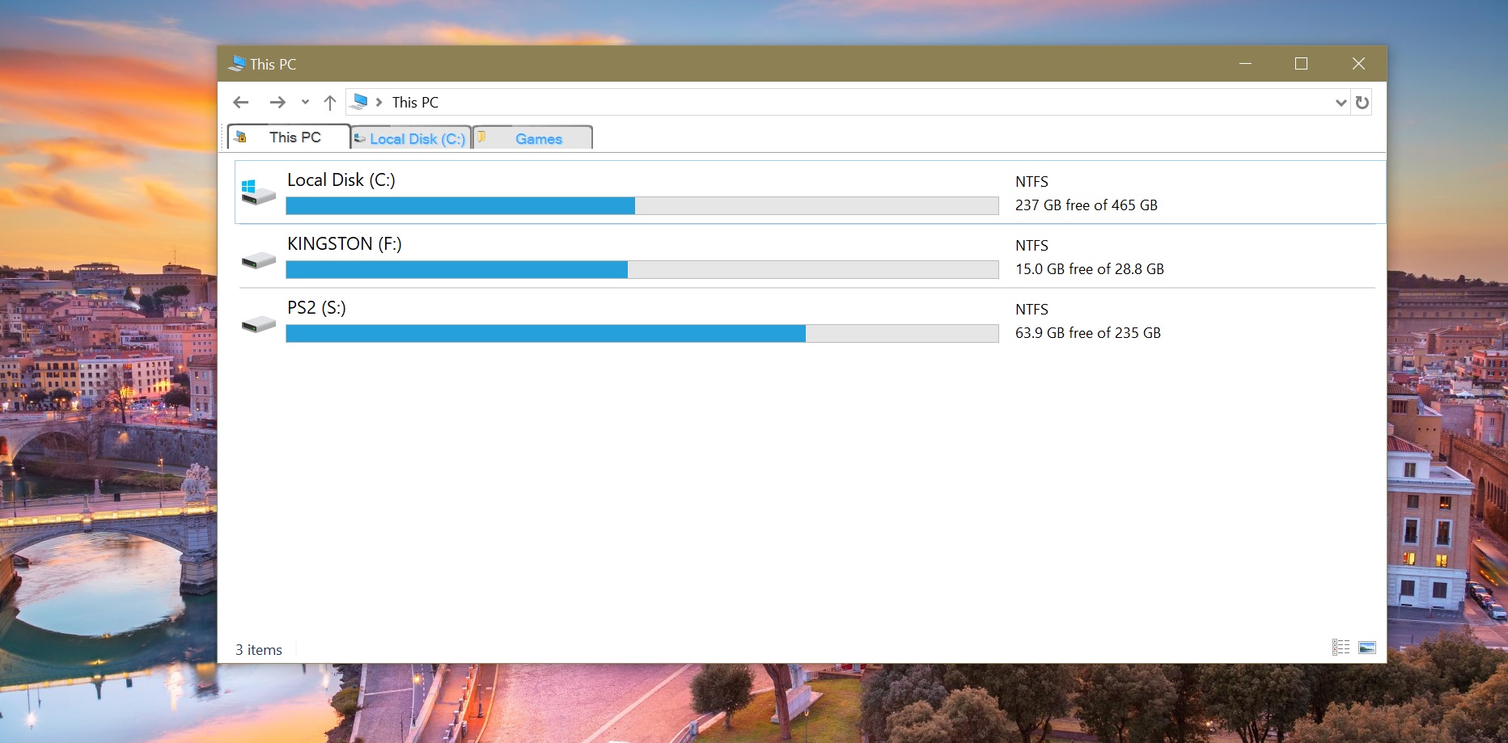1508x743 pixels.
Task: Go back with the Back arrow
Action: tap(240, 102)
